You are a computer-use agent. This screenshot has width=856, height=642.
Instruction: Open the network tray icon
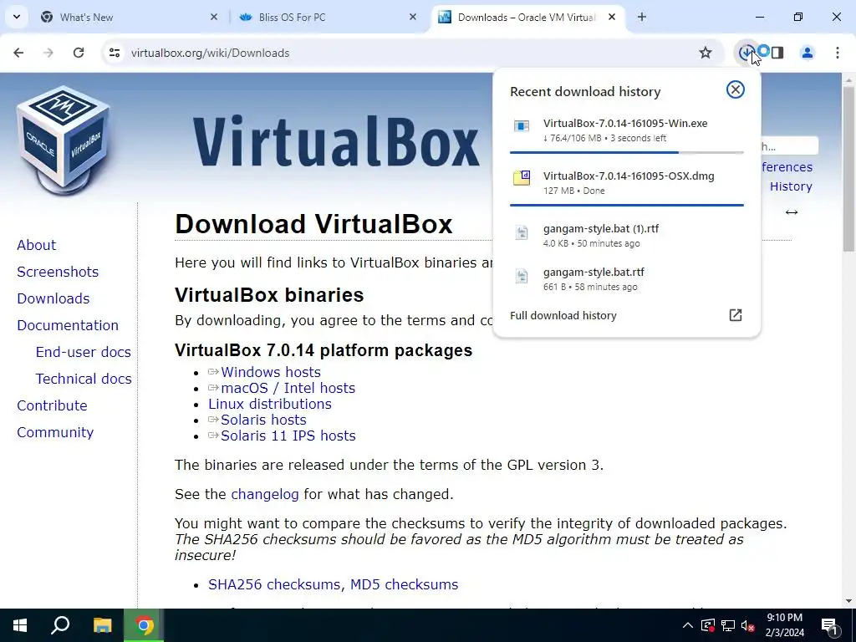point(728,625)
